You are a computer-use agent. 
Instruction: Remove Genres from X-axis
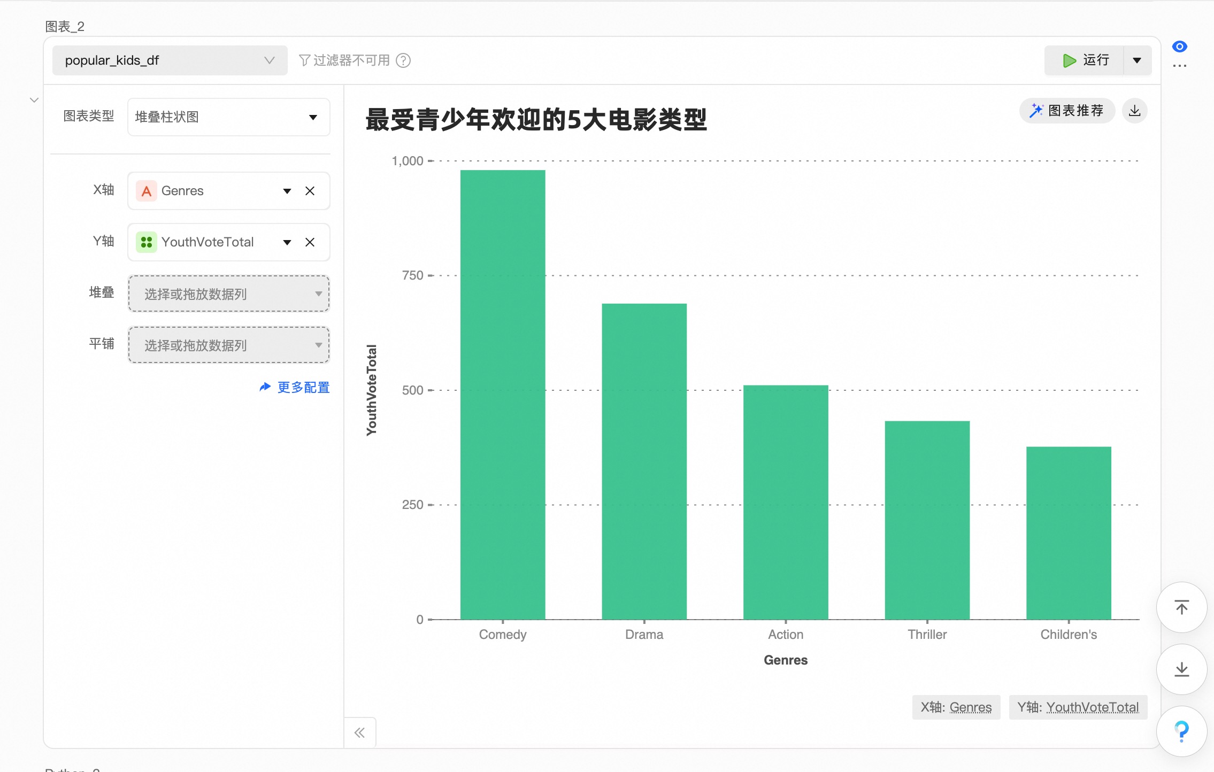[x=310, y=191]
